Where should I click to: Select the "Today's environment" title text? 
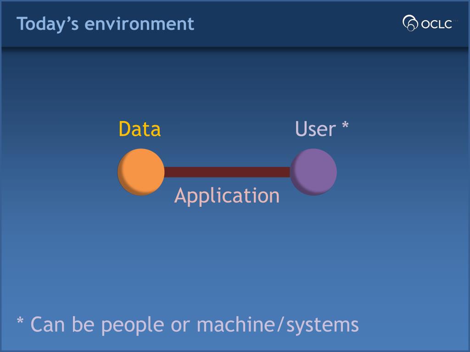(x=105, y=24)
